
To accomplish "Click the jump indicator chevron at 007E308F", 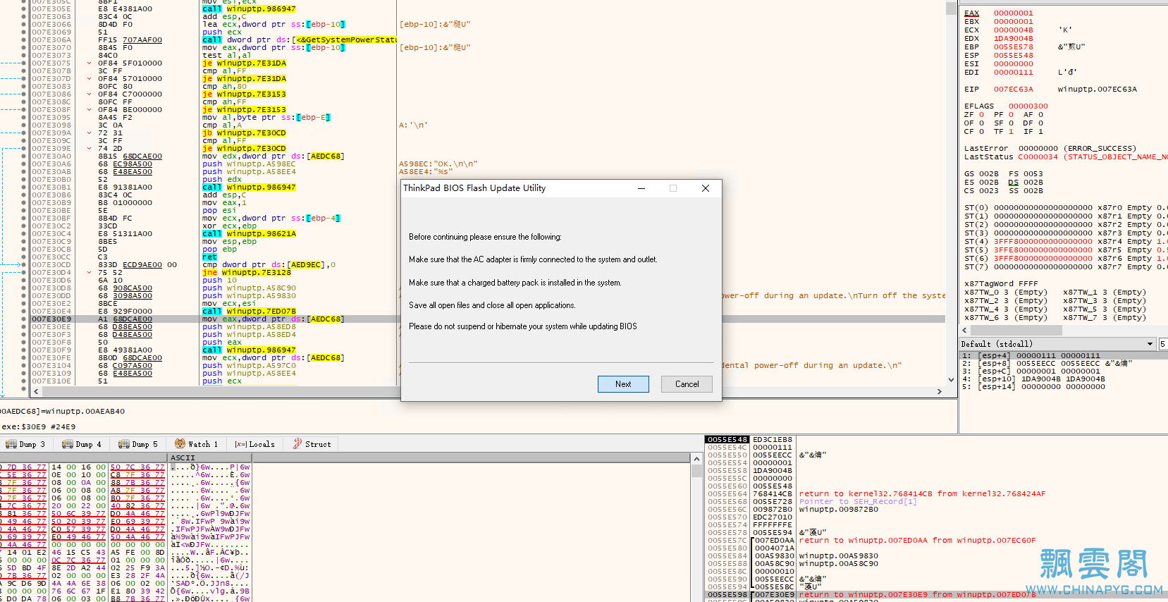I will click(89, 110).
